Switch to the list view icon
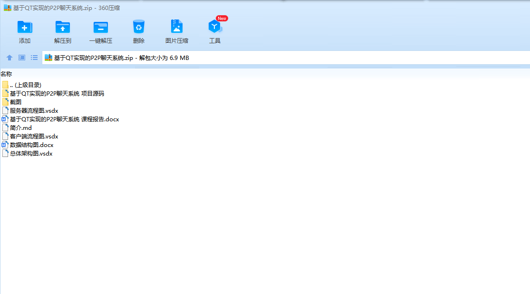This screenshot has width=530, height=294. coord(34,58)
